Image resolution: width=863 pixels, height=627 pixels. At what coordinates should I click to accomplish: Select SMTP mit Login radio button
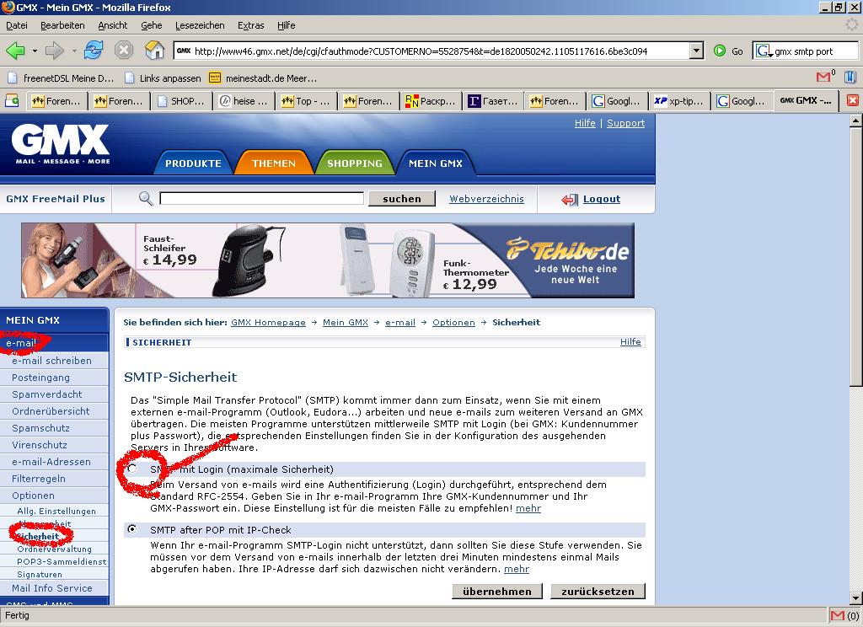(131, 469)
